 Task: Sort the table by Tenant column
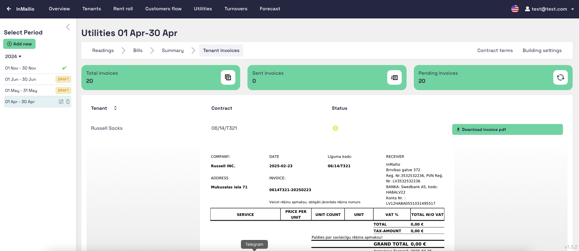115,108
